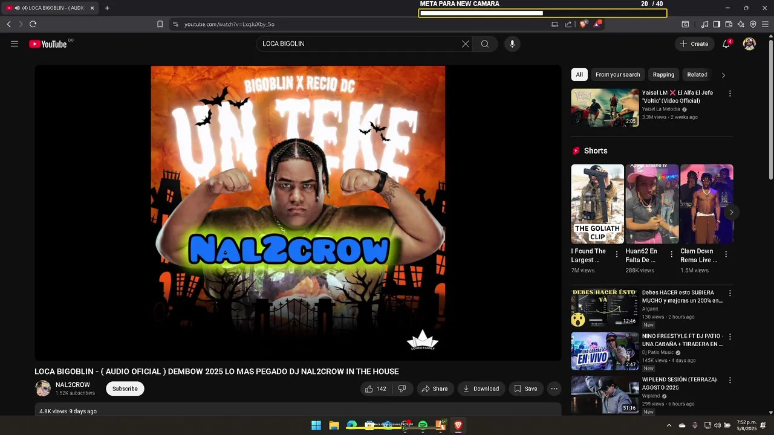Subscribe to NAL2CROW channel
The height and width of the screenshot is (435, 774).
point(125,388)
